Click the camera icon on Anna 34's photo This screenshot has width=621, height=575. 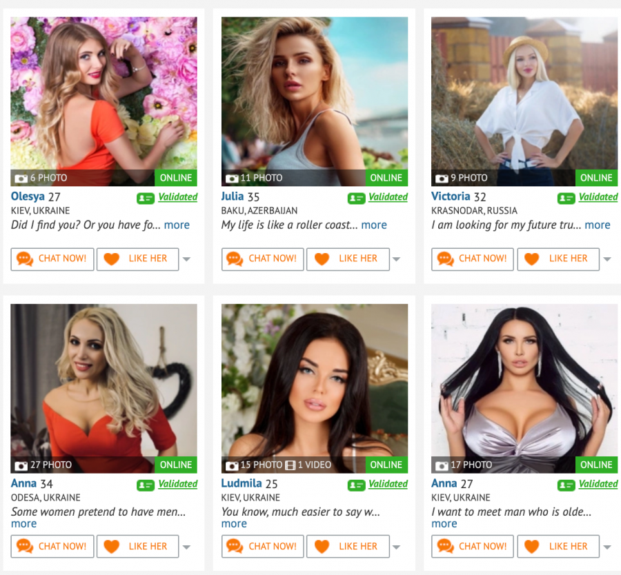[x=21, y=466]
